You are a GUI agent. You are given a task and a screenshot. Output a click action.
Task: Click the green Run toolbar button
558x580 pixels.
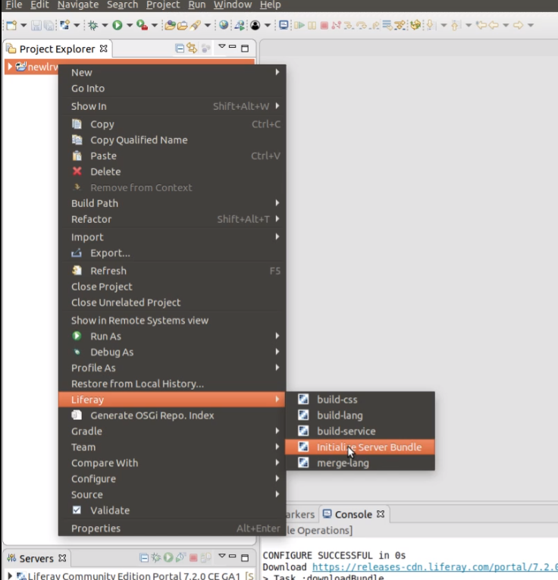[x=118, y=25]
